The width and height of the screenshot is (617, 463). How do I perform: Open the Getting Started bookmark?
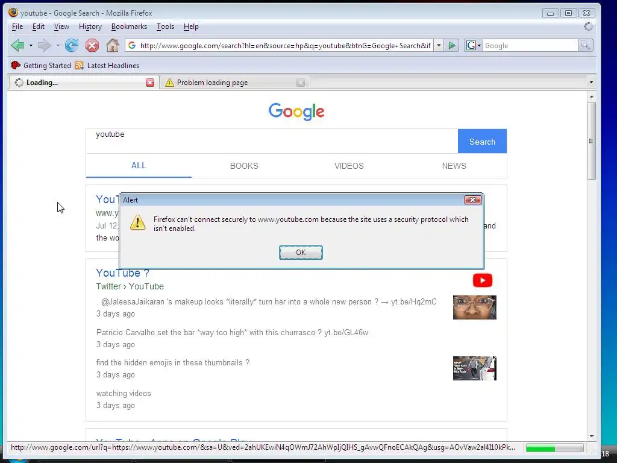[x=40, y=65]
